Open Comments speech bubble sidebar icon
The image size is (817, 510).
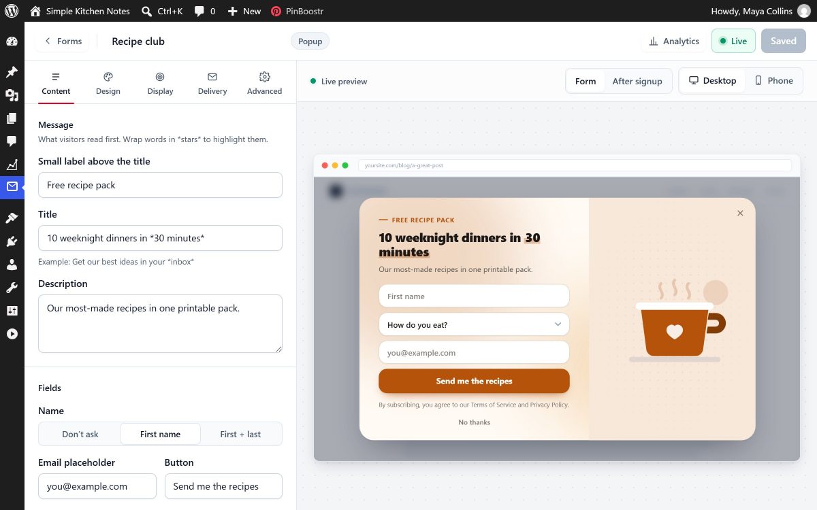12,141
